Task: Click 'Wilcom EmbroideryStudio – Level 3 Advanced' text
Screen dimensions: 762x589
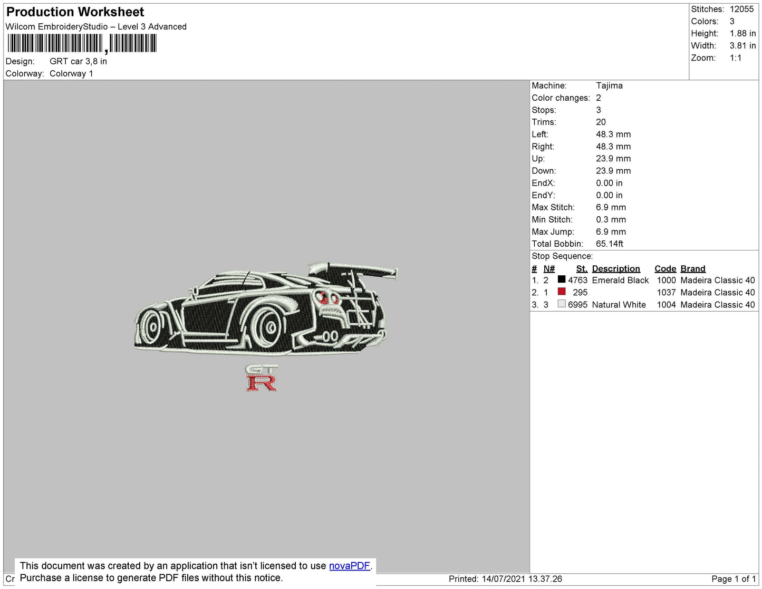Action: tap(96, 27)
